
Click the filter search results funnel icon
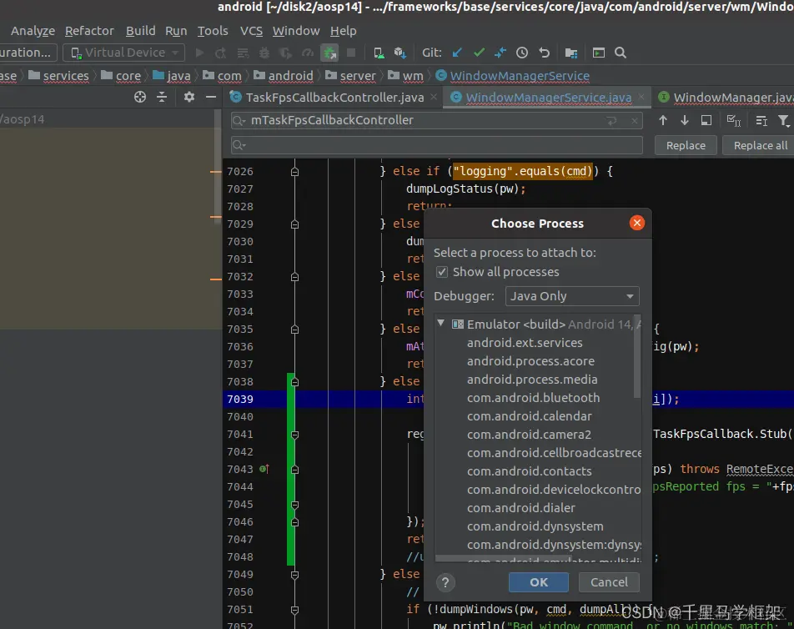[783, 120]
